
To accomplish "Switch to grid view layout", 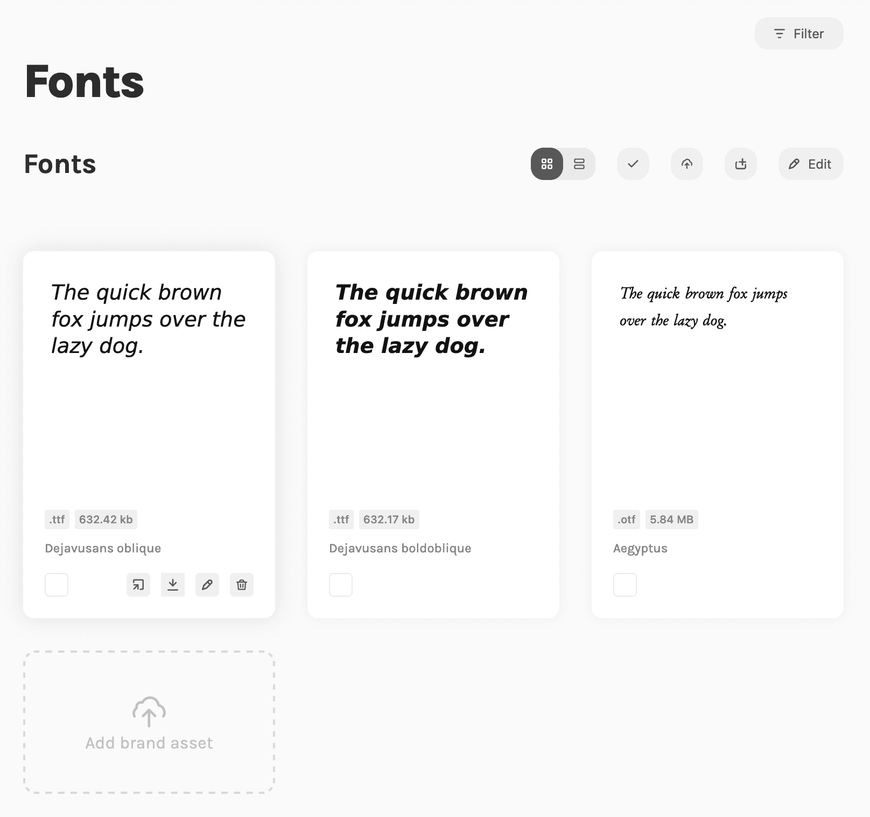I will coord(547,164).
